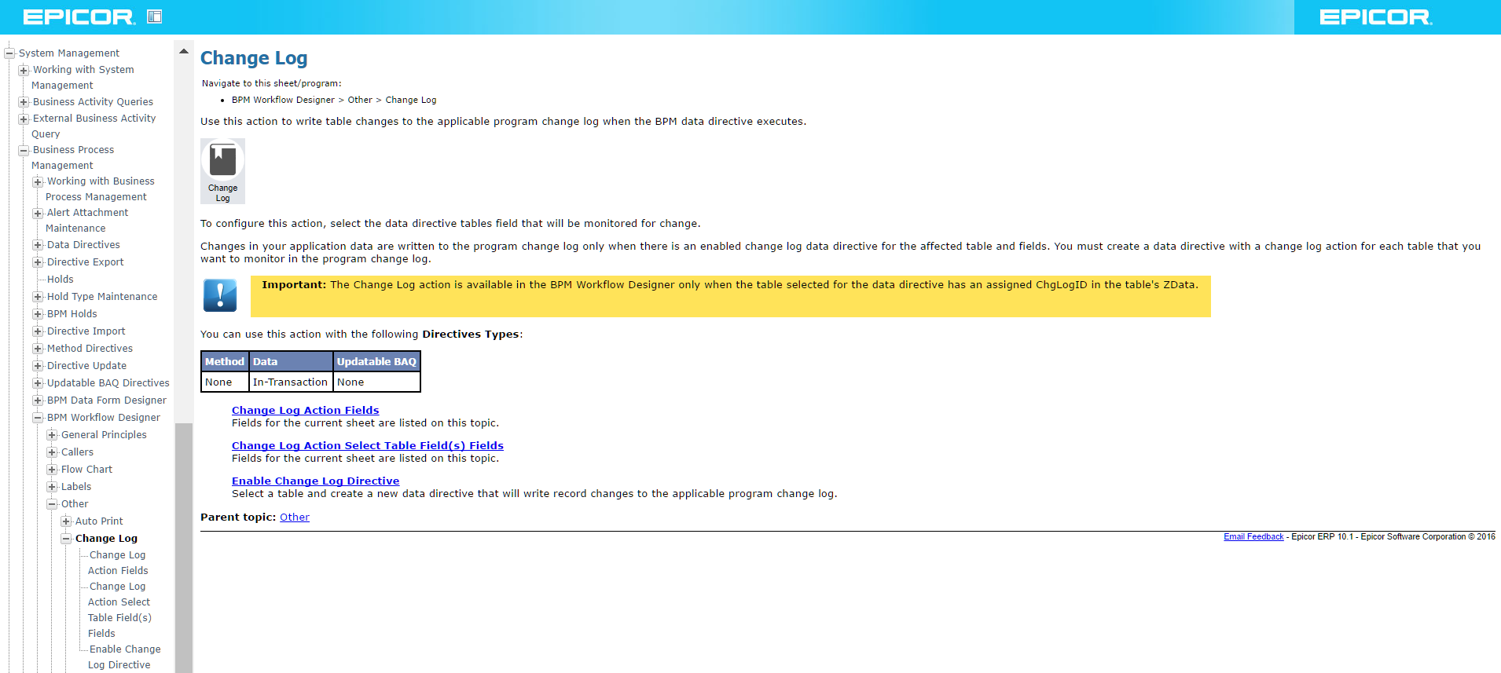Follow the Change Log Action Fields link
Screen dimensions: 1501x673
[x=306, y=411]
